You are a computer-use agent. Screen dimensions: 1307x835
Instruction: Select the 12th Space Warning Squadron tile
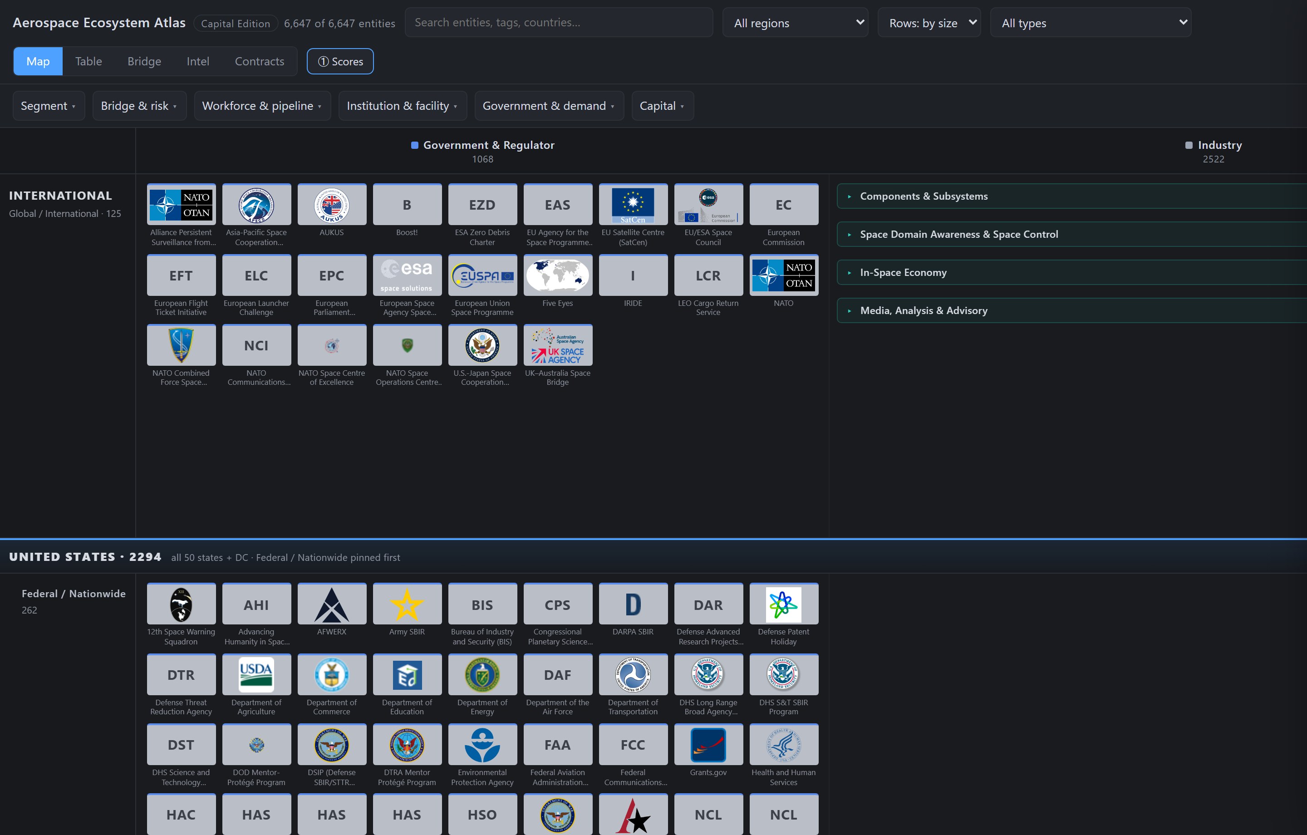(181, 604)
